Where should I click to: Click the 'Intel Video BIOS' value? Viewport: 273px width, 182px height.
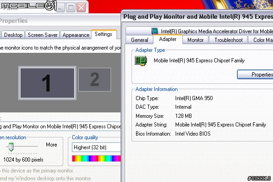193,134
